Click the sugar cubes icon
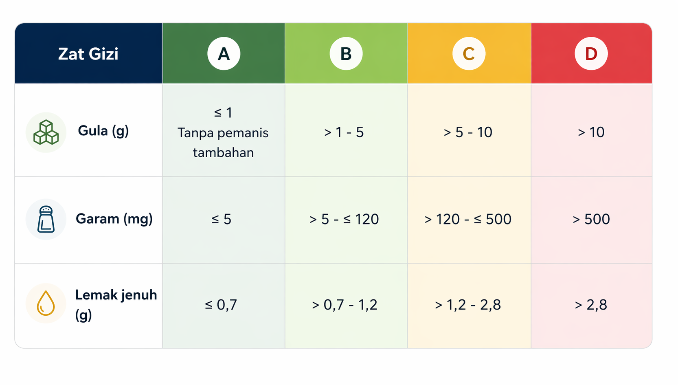The width and height of the screenshot is (678, 385). pos(46,132)
